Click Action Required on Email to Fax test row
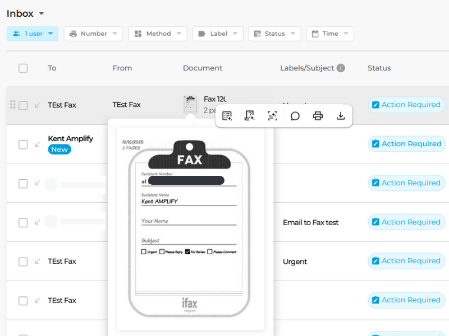 (x=406, y=222)
